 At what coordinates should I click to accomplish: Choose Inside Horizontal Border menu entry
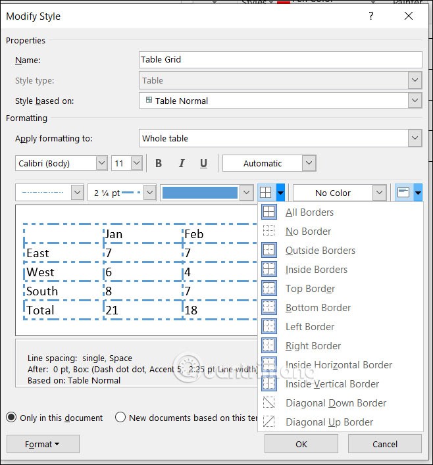click(x=338, y=364)
